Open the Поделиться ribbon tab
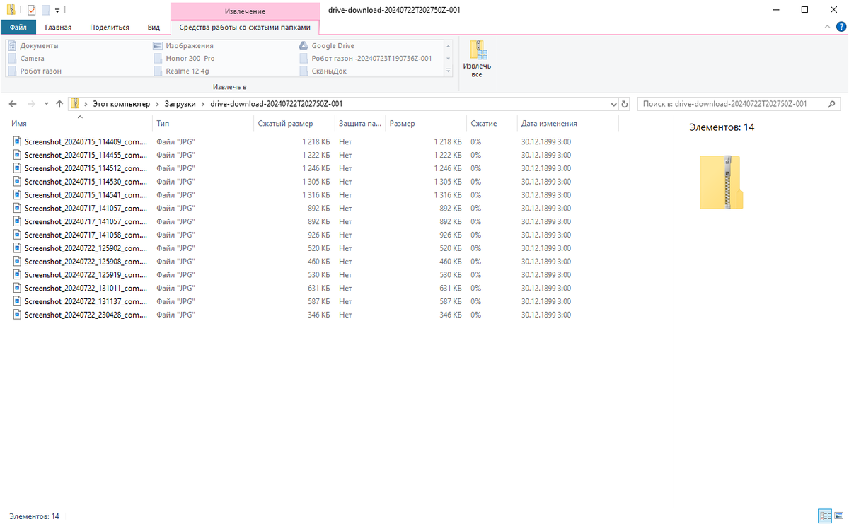849x524 pixels. click(110, 27)
